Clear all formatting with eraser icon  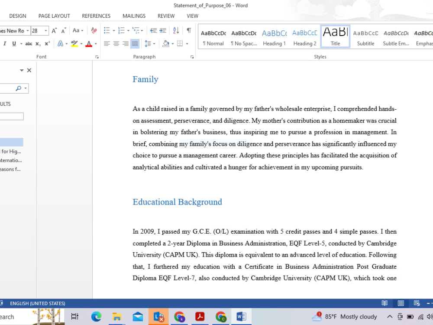(x=94, y=30)
